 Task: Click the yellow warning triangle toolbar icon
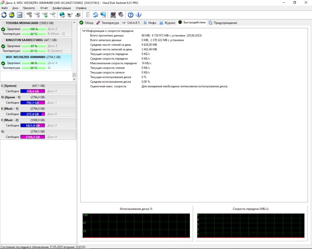pos(12,15)
